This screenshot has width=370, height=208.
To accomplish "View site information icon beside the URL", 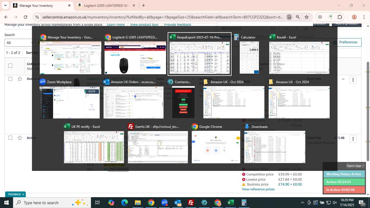I will tap(37, 17).
